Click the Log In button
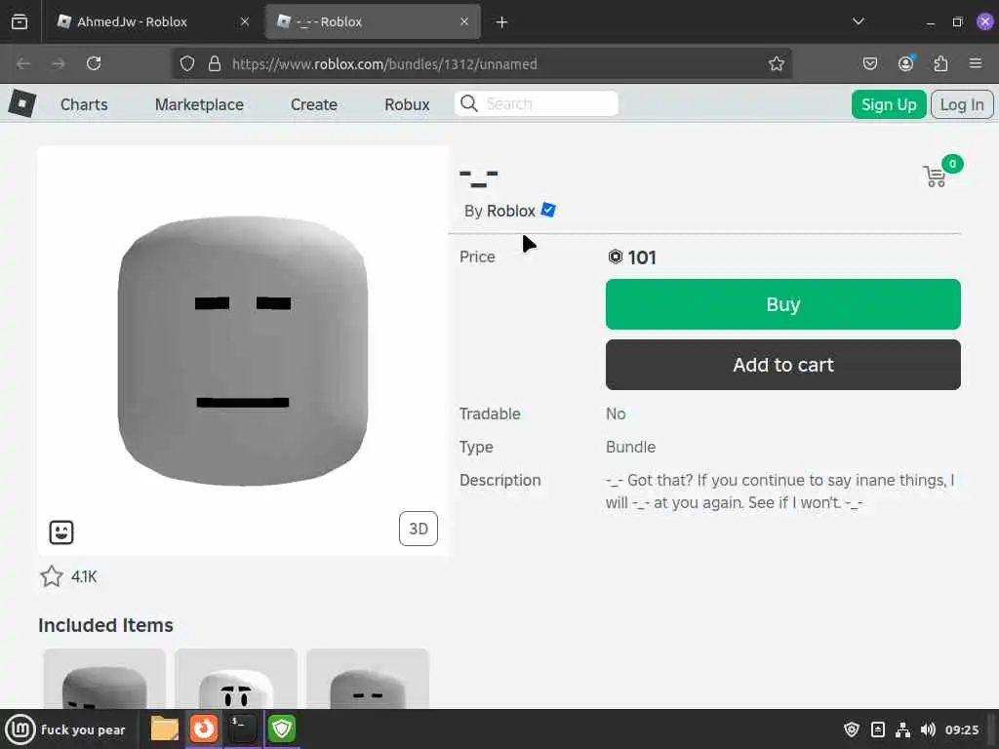The height and width of the screenshot is (749, 999). 962,104
